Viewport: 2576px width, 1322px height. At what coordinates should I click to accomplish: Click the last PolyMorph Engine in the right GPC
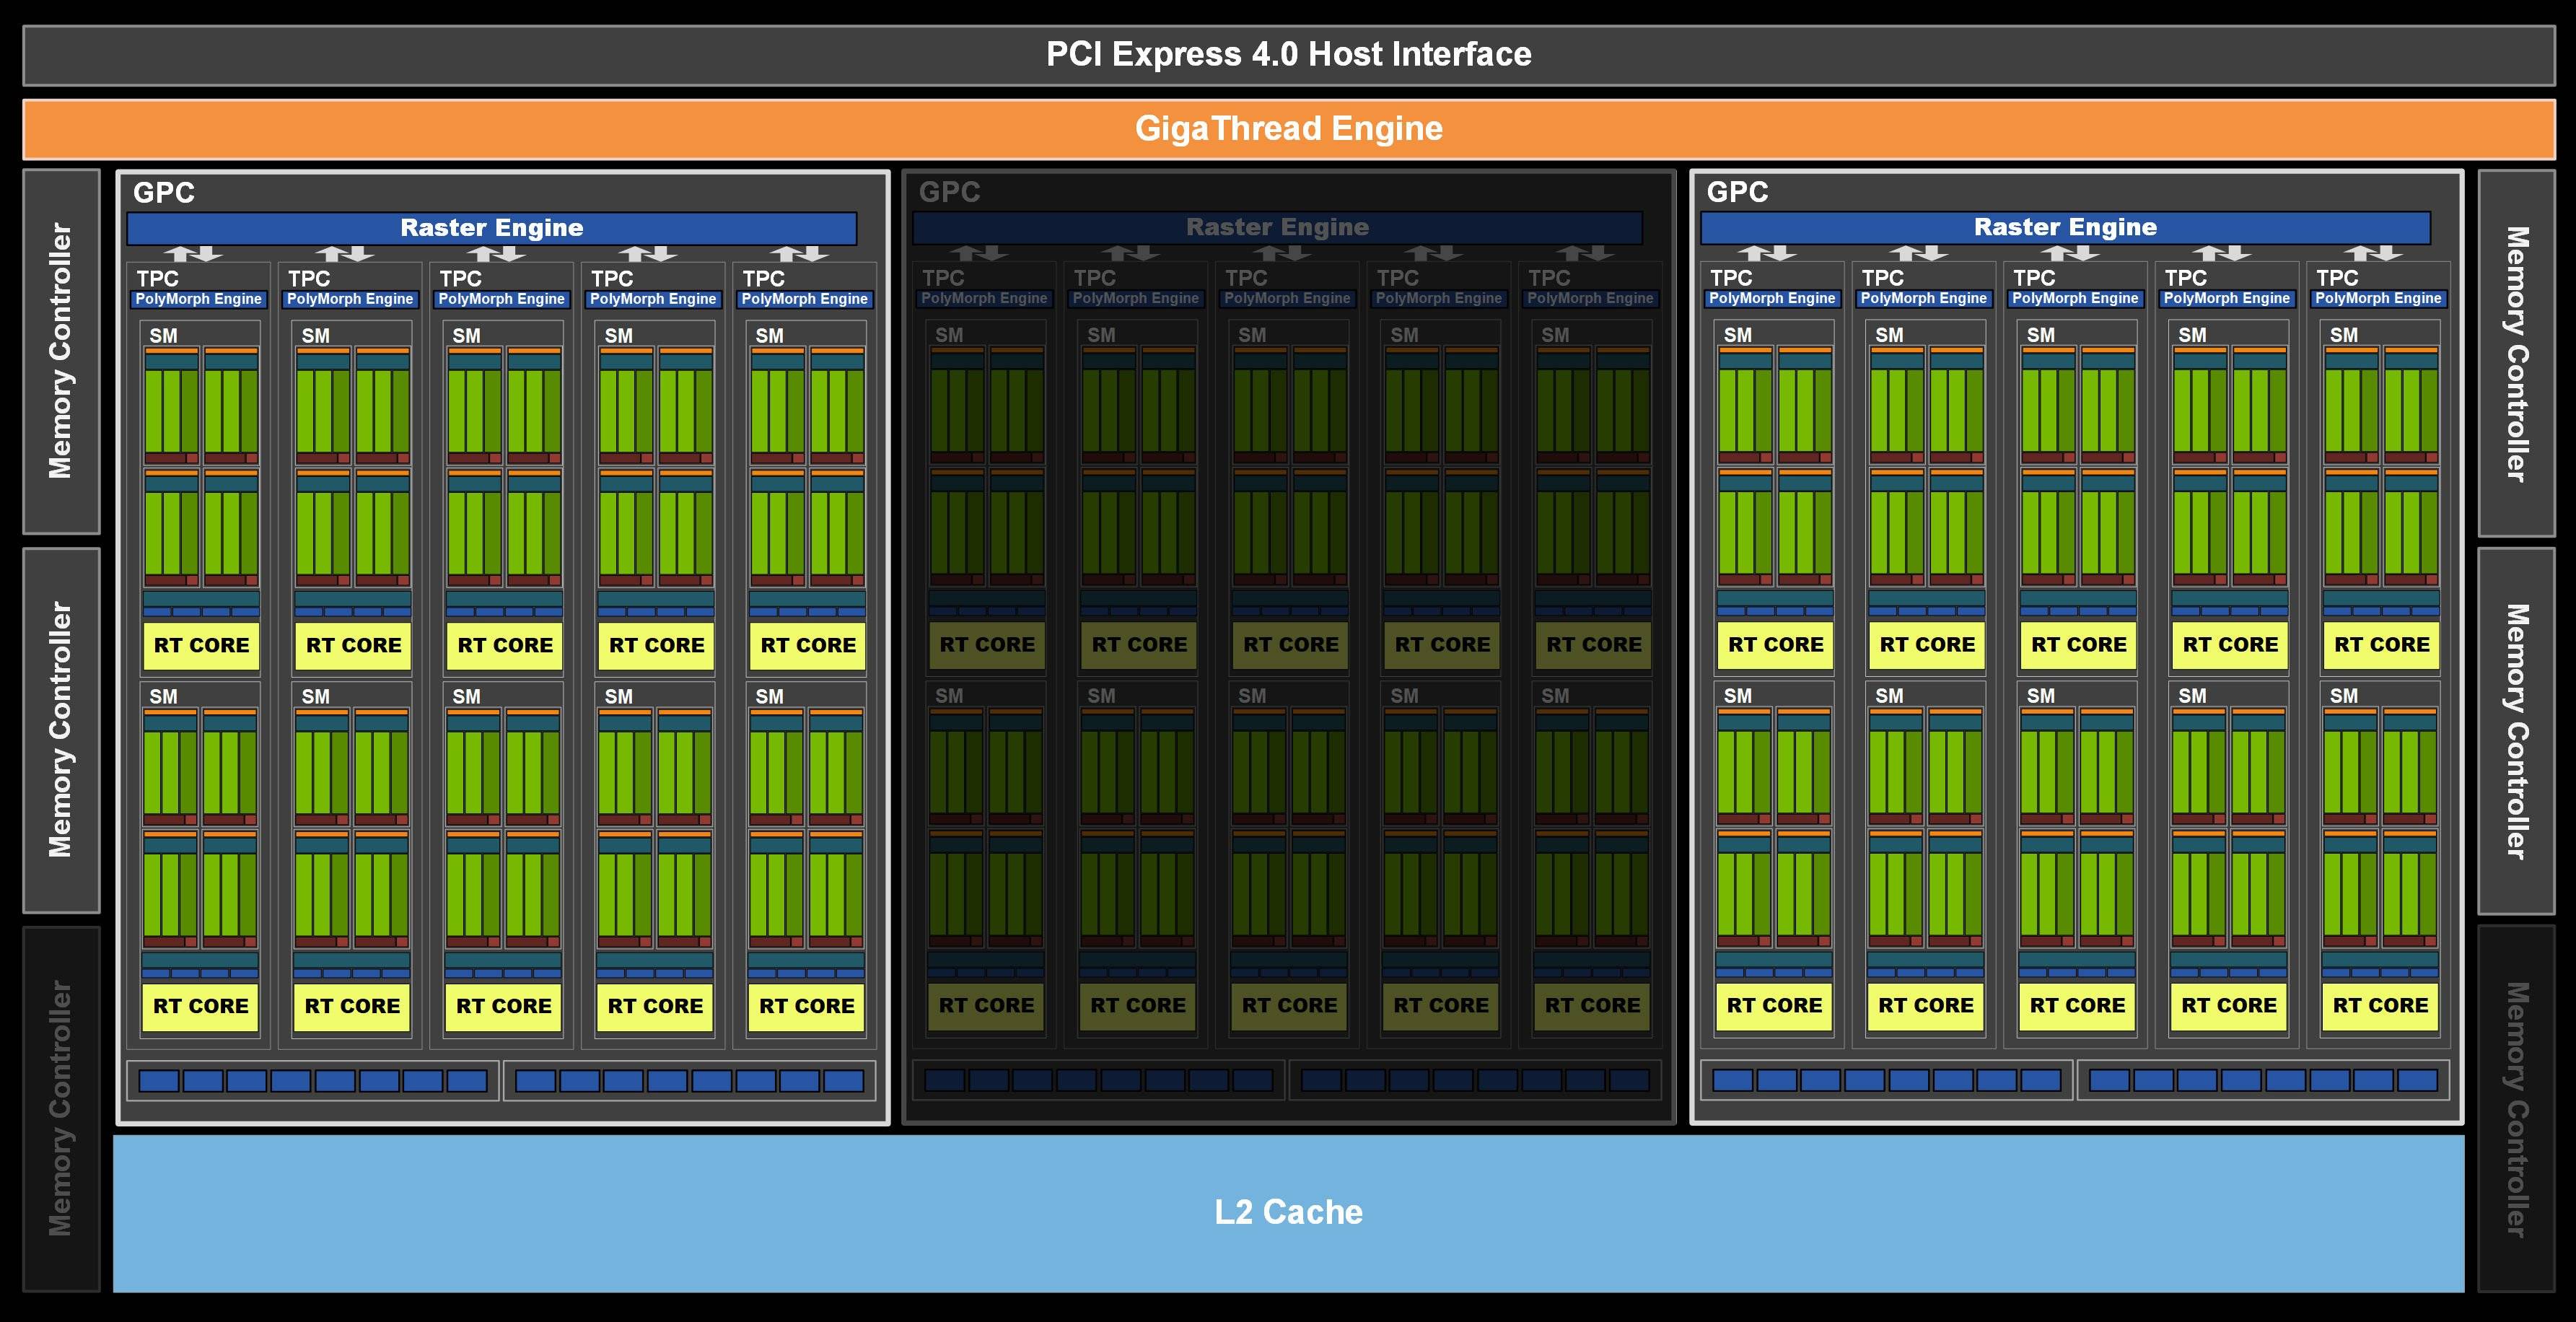(x=2378, y=298)
